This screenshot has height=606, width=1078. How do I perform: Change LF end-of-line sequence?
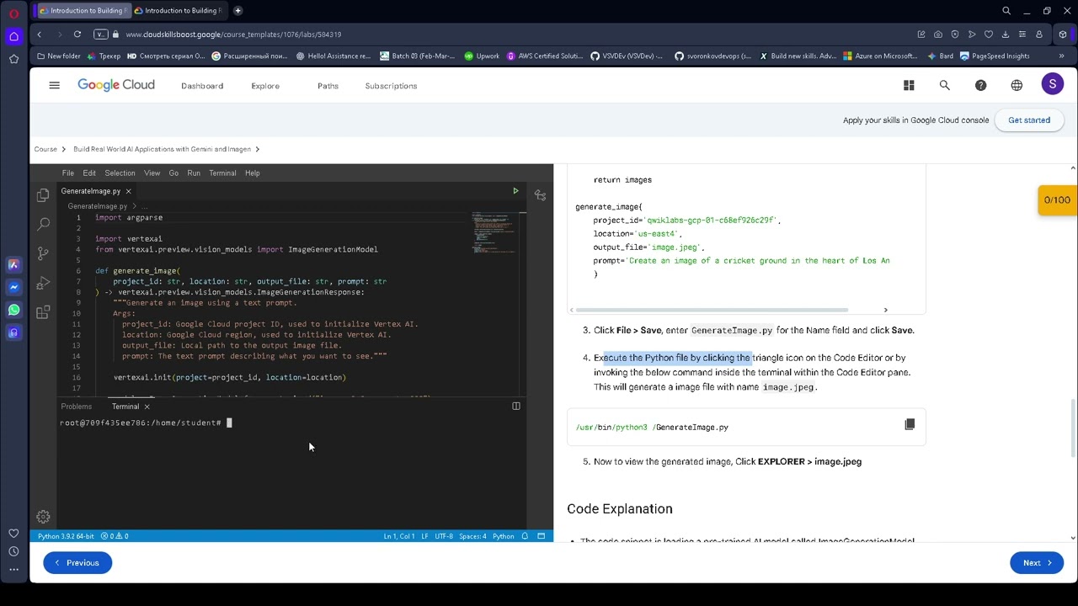point(424,536)
